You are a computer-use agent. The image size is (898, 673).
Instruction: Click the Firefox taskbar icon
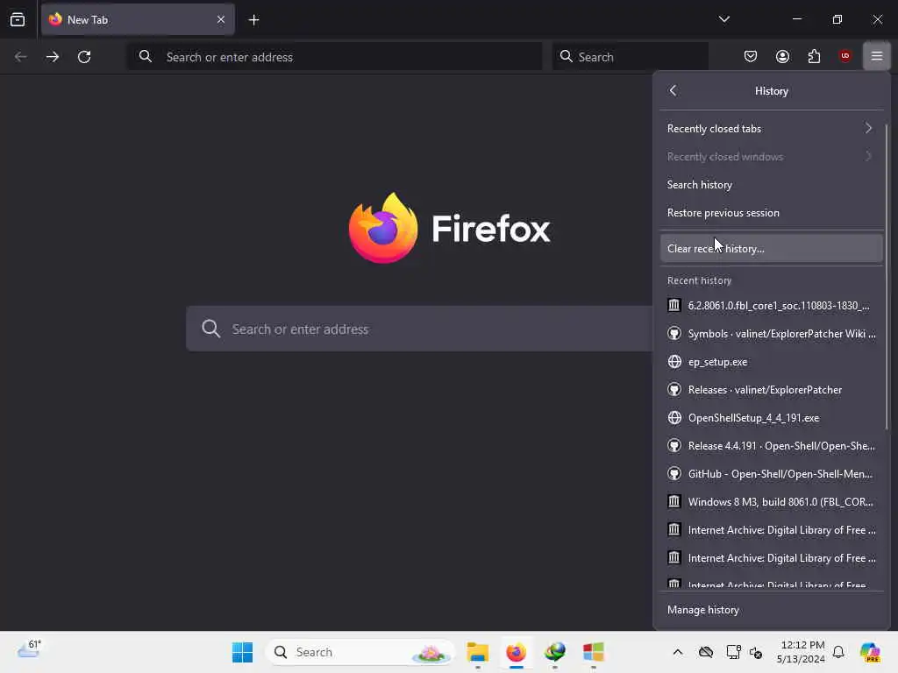(x=516, y=652)
